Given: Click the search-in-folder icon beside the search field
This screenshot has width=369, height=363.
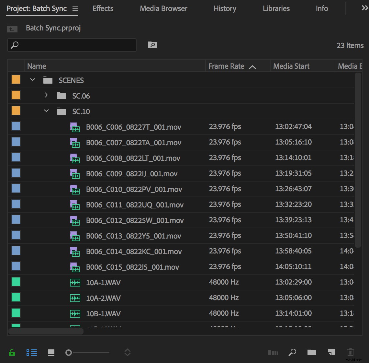Looking at the screenshot, I should (152, 45).
